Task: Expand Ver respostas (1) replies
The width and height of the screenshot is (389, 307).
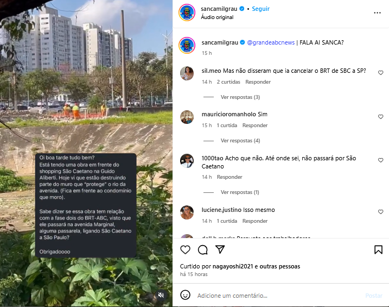Action: click(240, 192)
